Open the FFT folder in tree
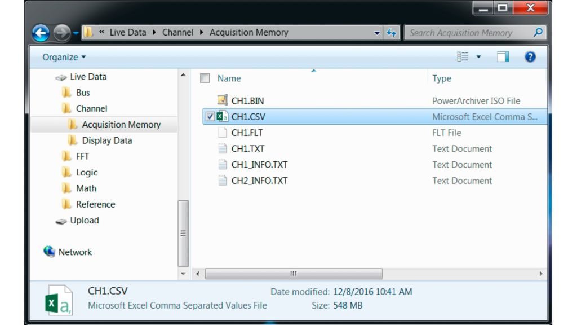The height and width of the screenshot is (325, 577). point(82,156)
